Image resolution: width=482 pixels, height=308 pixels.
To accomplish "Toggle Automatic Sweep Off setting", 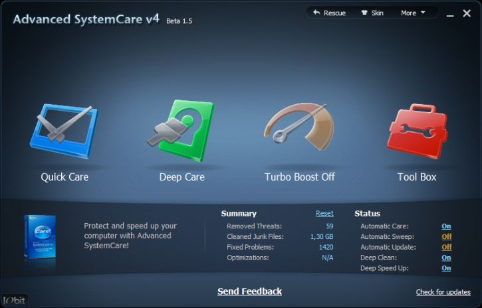I will click(x=447, y=237).
